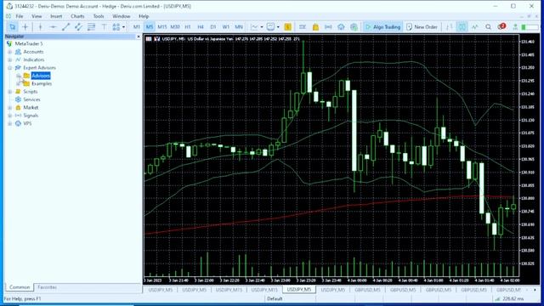The image size is (544, 306).
Task: Click the gold dollar toolbar icon
Action: coord(287,27)
